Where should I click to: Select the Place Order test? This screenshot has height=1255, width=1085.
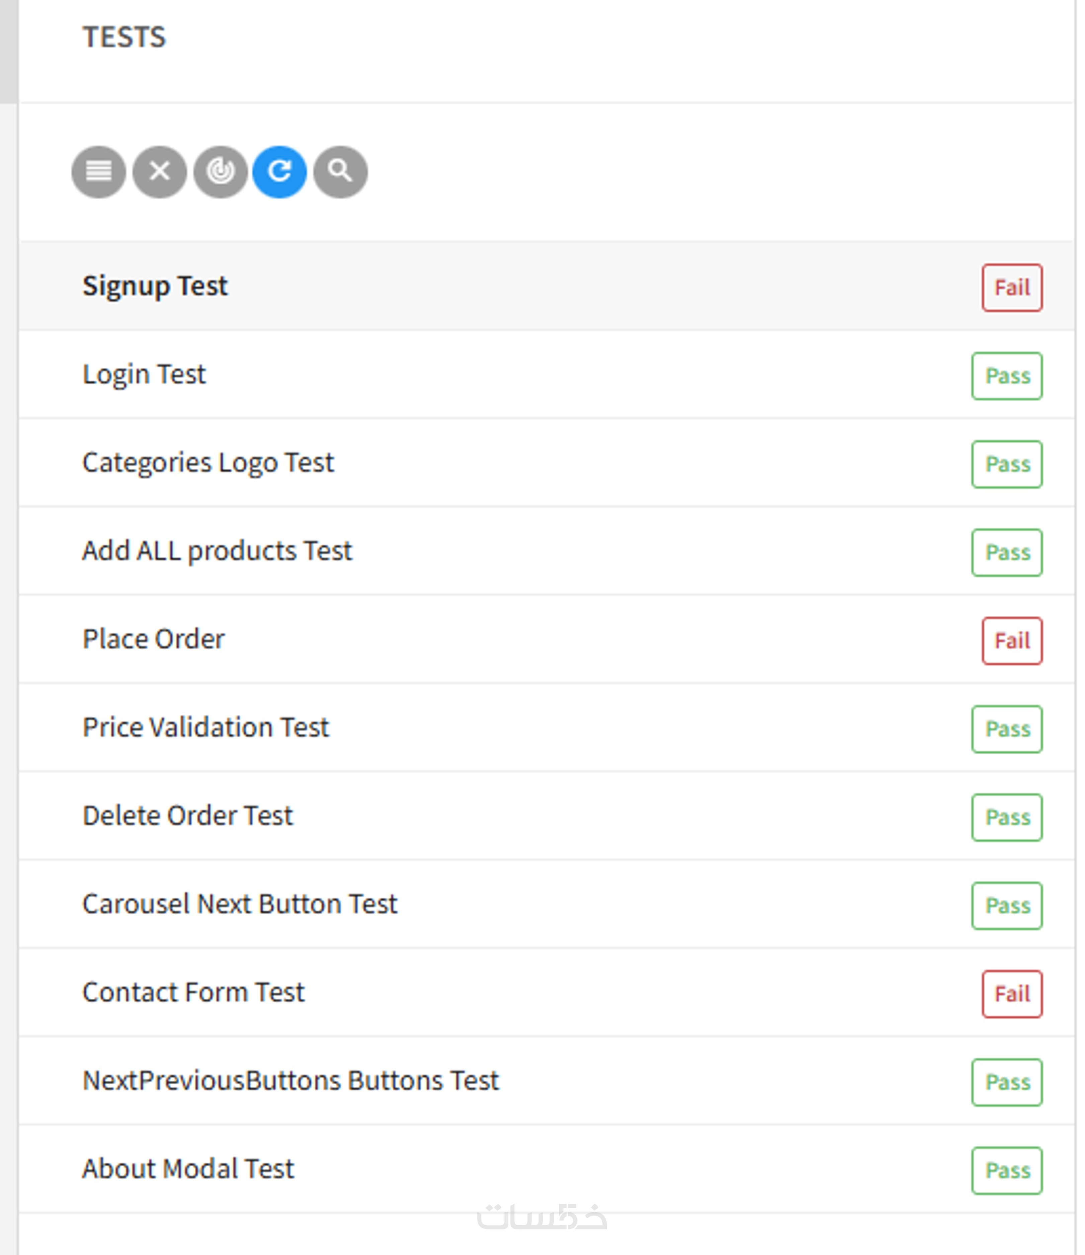[x=153, y=640]
